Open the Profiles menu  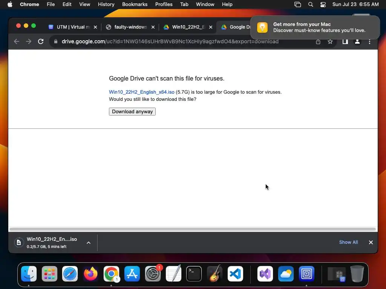coord(164,5)
